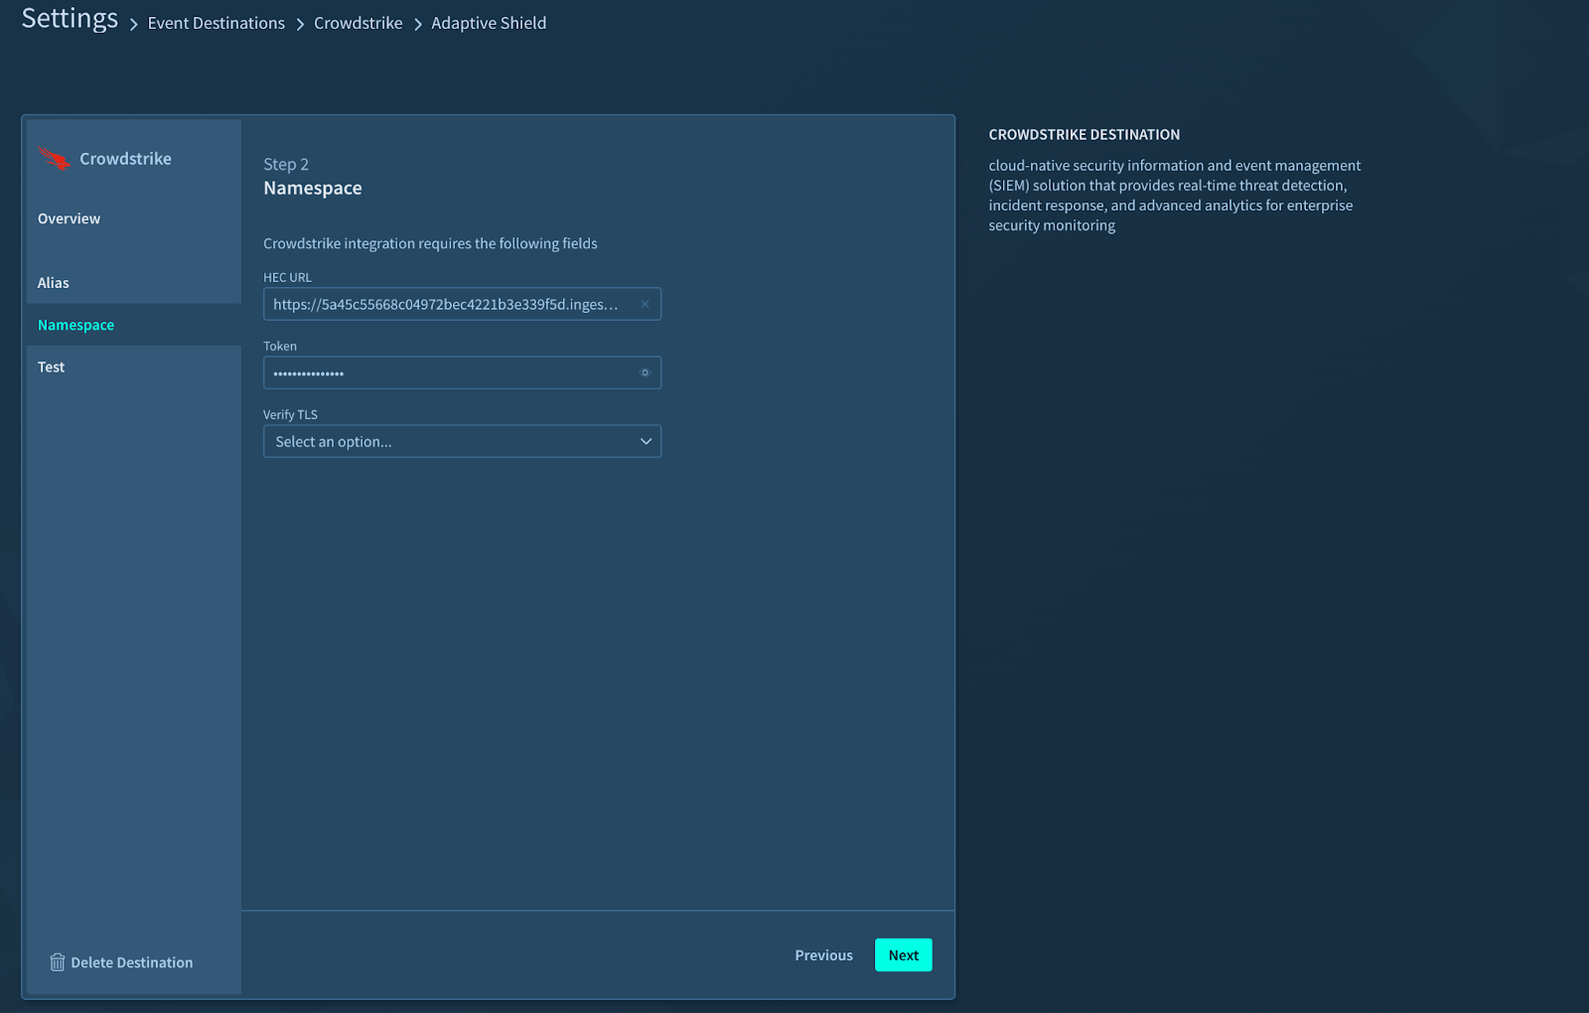Click the Next button
The image size is (1589, 1013).
click(904, 955)
